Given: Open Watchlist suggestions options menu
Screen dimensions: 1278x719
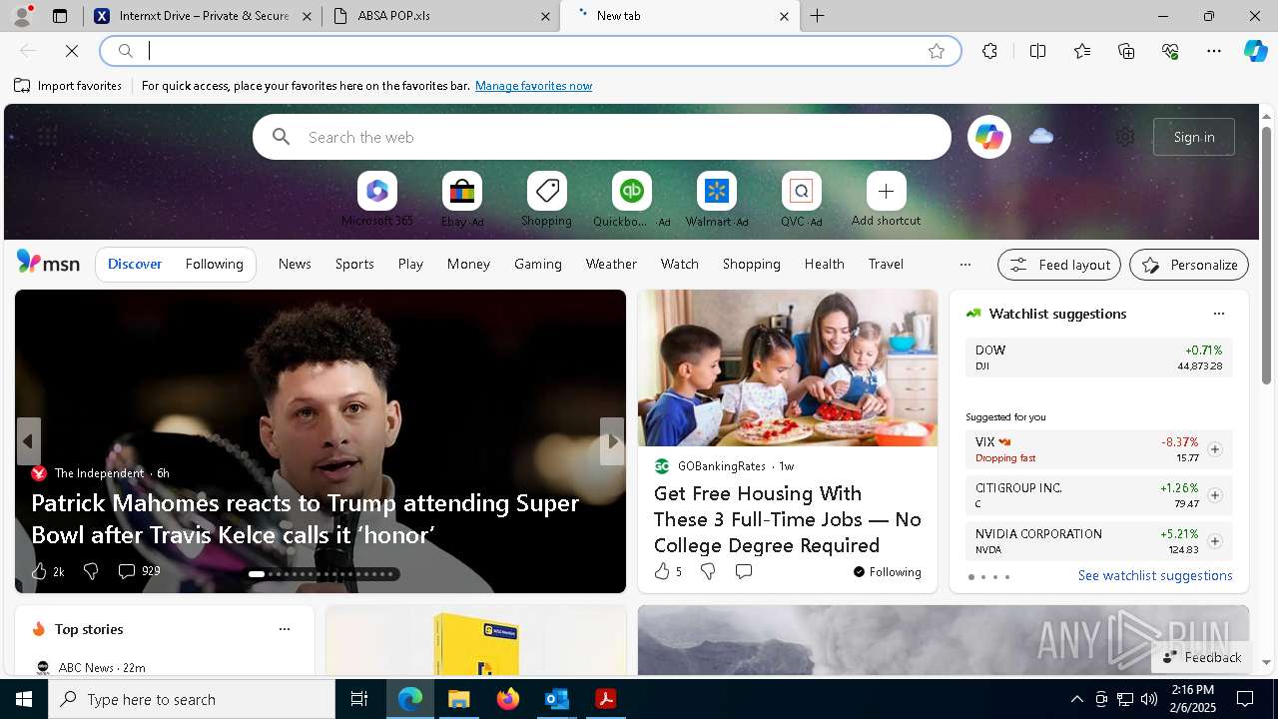Looking at the screenshot, I should pyautogui.click(x=1218, y=314).
